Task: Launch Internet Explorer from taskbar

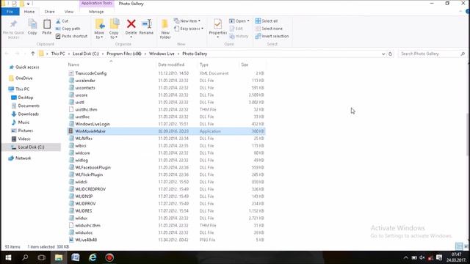Action: click(93, 257)
